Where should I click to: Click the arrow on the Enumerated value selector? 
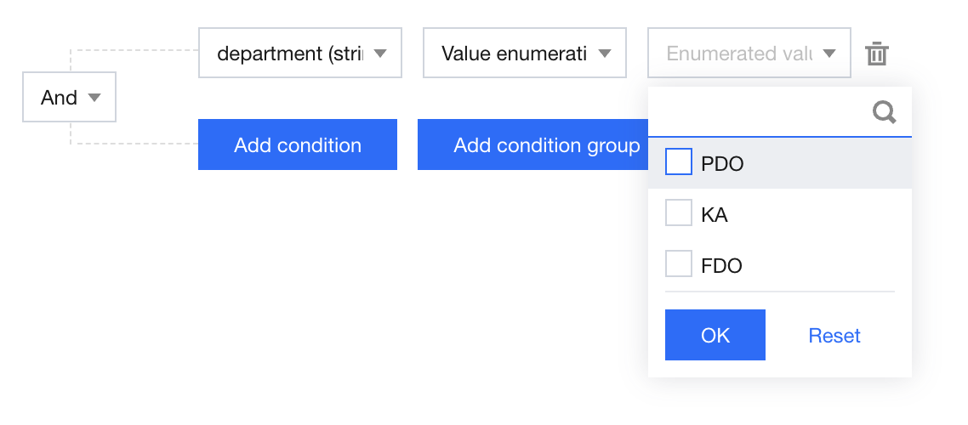pos(829,54)
